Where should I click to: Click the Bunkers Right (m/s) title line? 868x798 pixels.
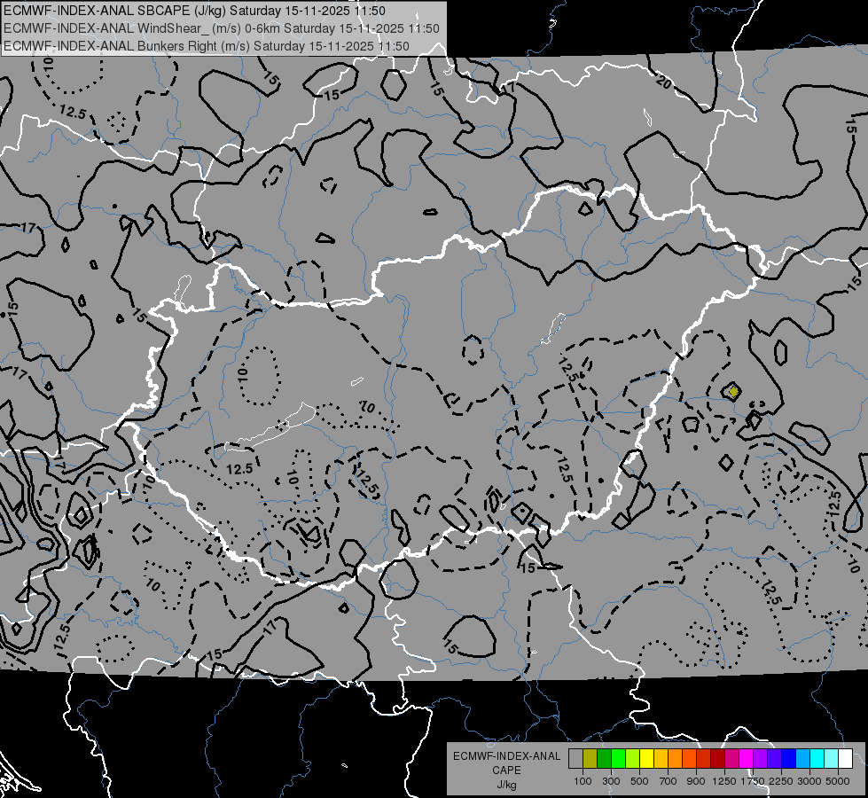(206, 46)
